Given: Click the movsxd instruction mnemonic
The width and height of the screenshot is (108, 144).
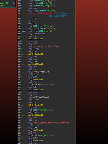Looking at the screenshot, I should [21, 31].
